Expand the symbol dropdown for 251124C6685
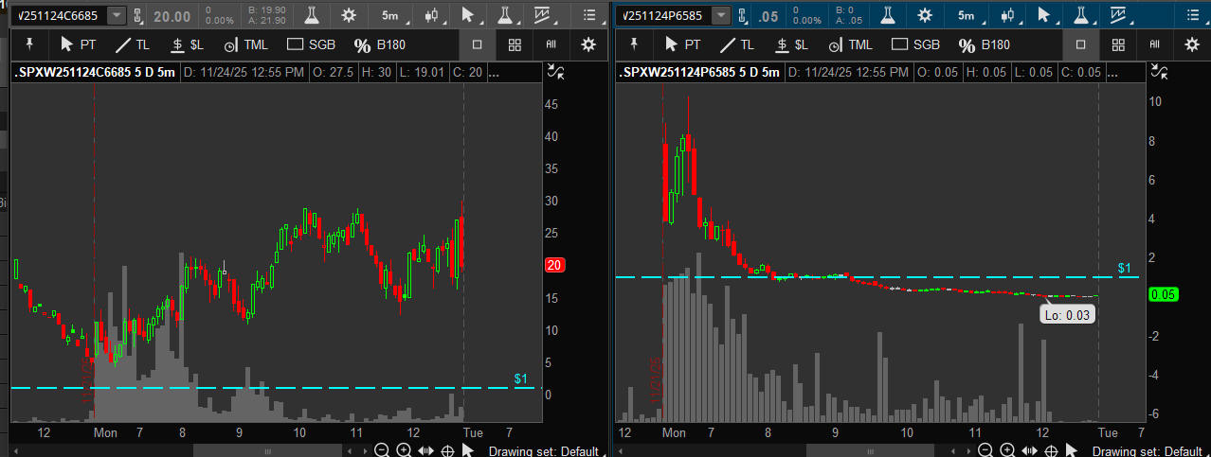 coord(117,15)
